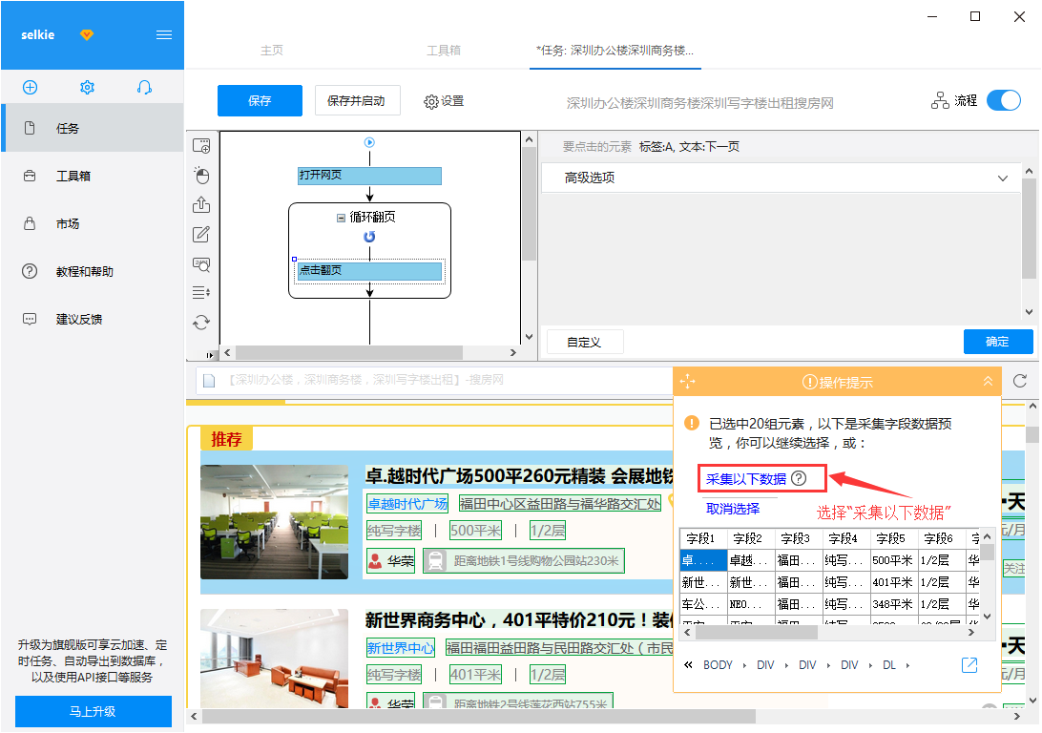Click the 401平米 table cell
The image size is (1042, 733).
point(893,582)
